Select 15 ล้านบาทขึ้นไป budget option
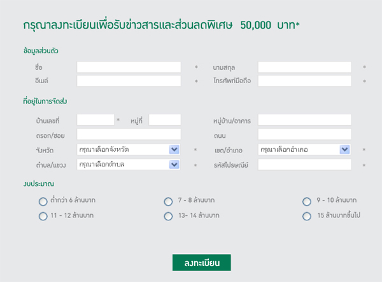 pos(307,216)
